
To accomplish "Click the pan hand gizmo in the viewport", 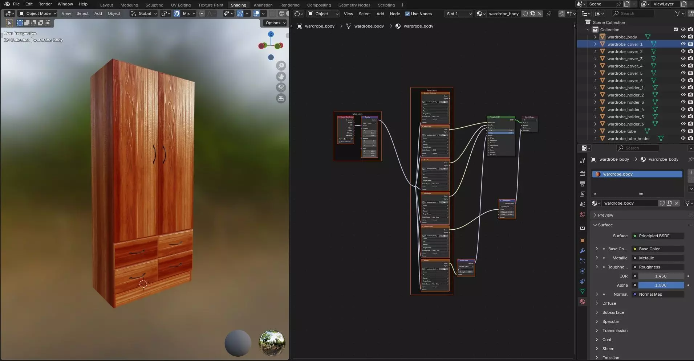I will 281,77.
